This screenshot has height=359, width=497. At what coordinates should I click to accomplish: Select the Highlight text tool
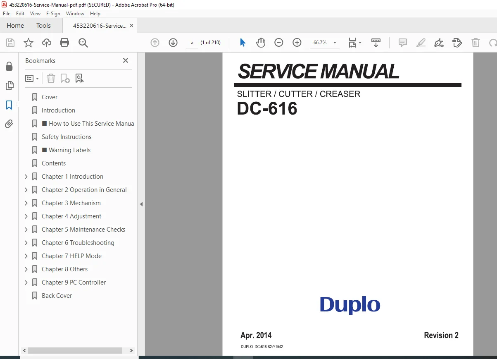421,43
